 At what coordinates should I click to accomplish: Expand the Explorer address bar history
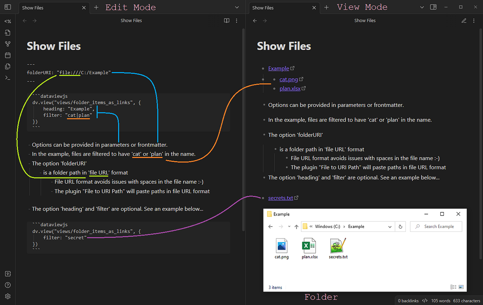click(390, 227)
